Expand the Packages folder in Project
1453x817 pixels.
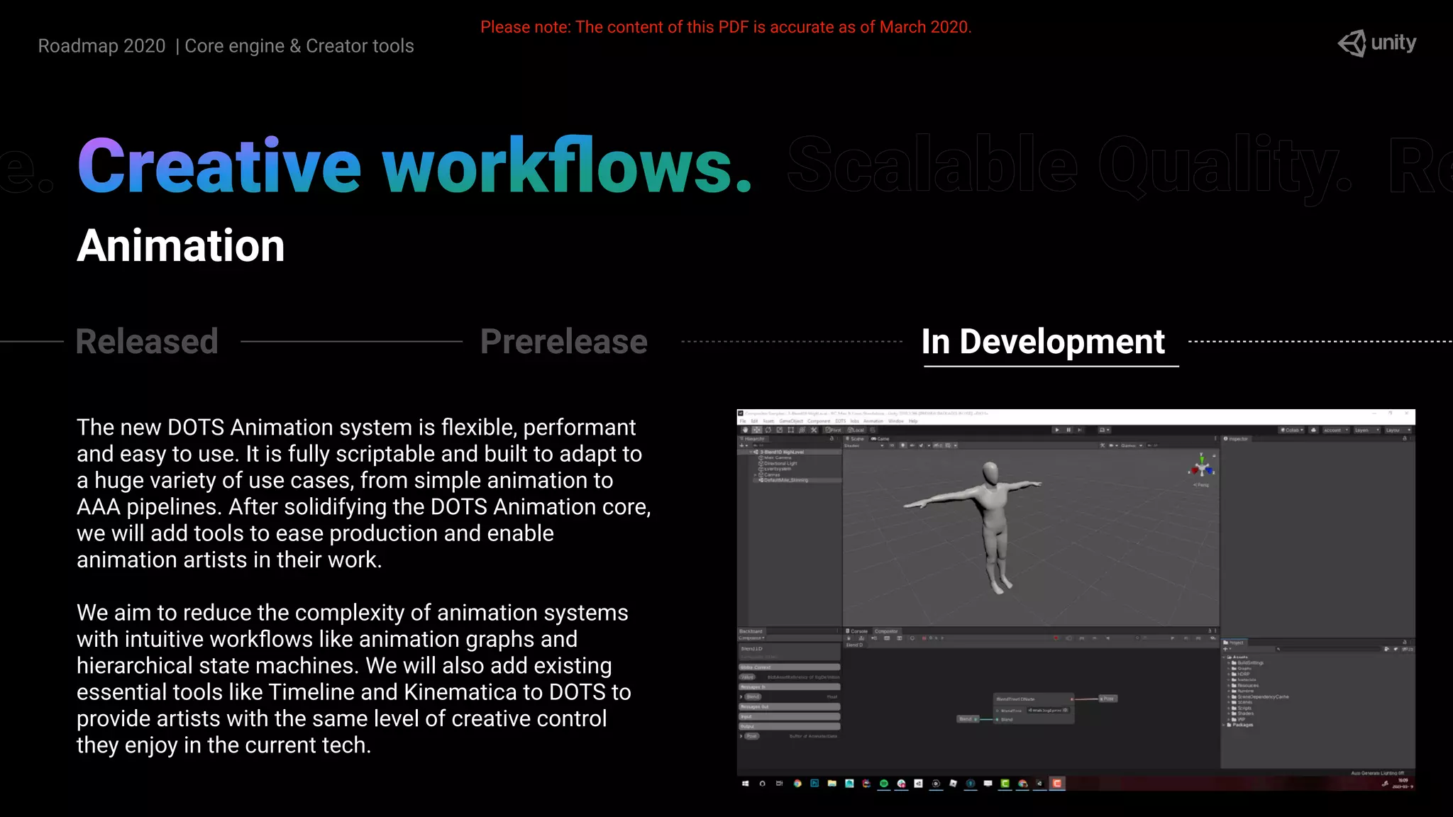tap(1223, 725)
